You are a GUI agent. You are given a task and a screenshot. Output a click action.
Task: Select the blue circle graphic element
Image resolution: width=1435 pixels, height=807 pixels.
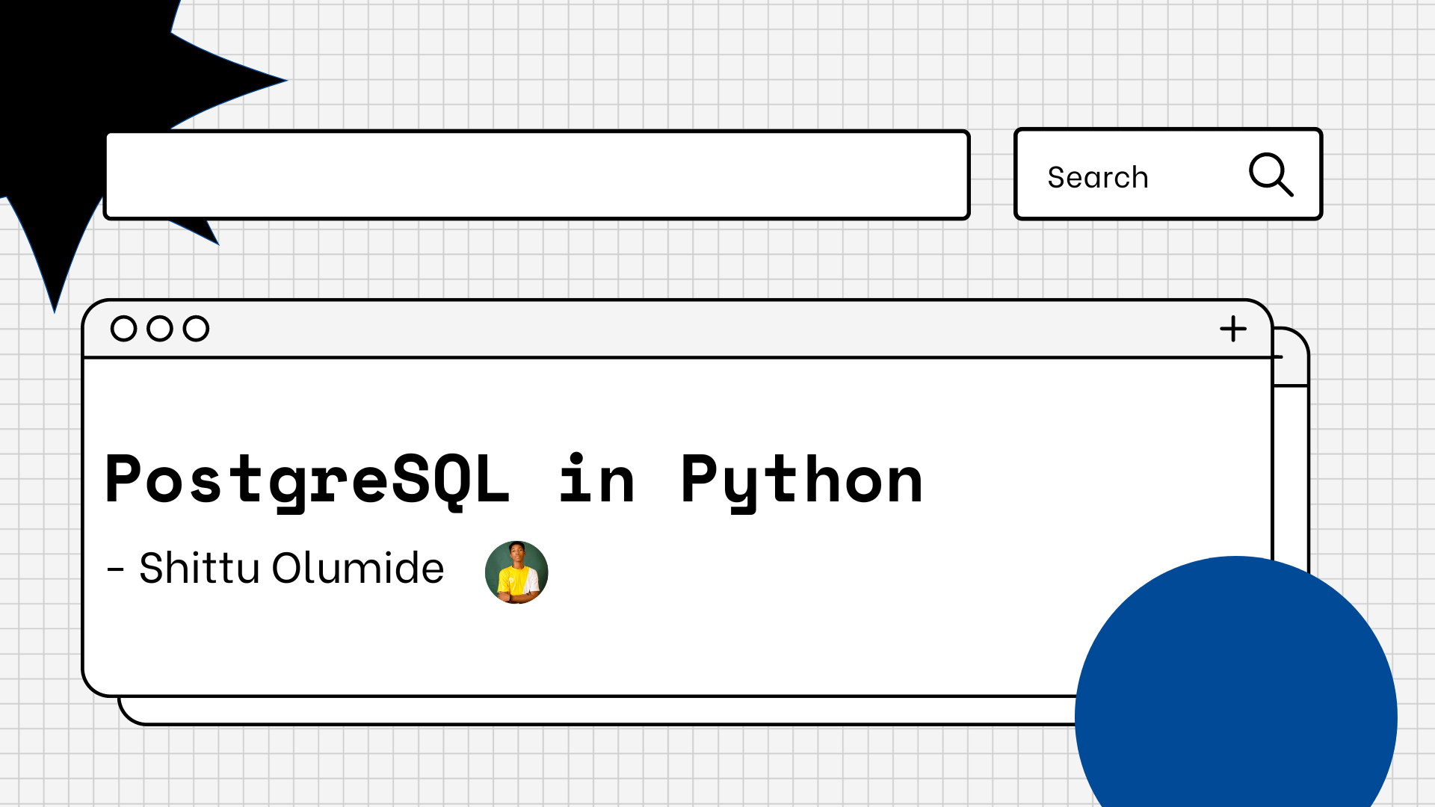pyautogui.click(x=1233, y=717)
